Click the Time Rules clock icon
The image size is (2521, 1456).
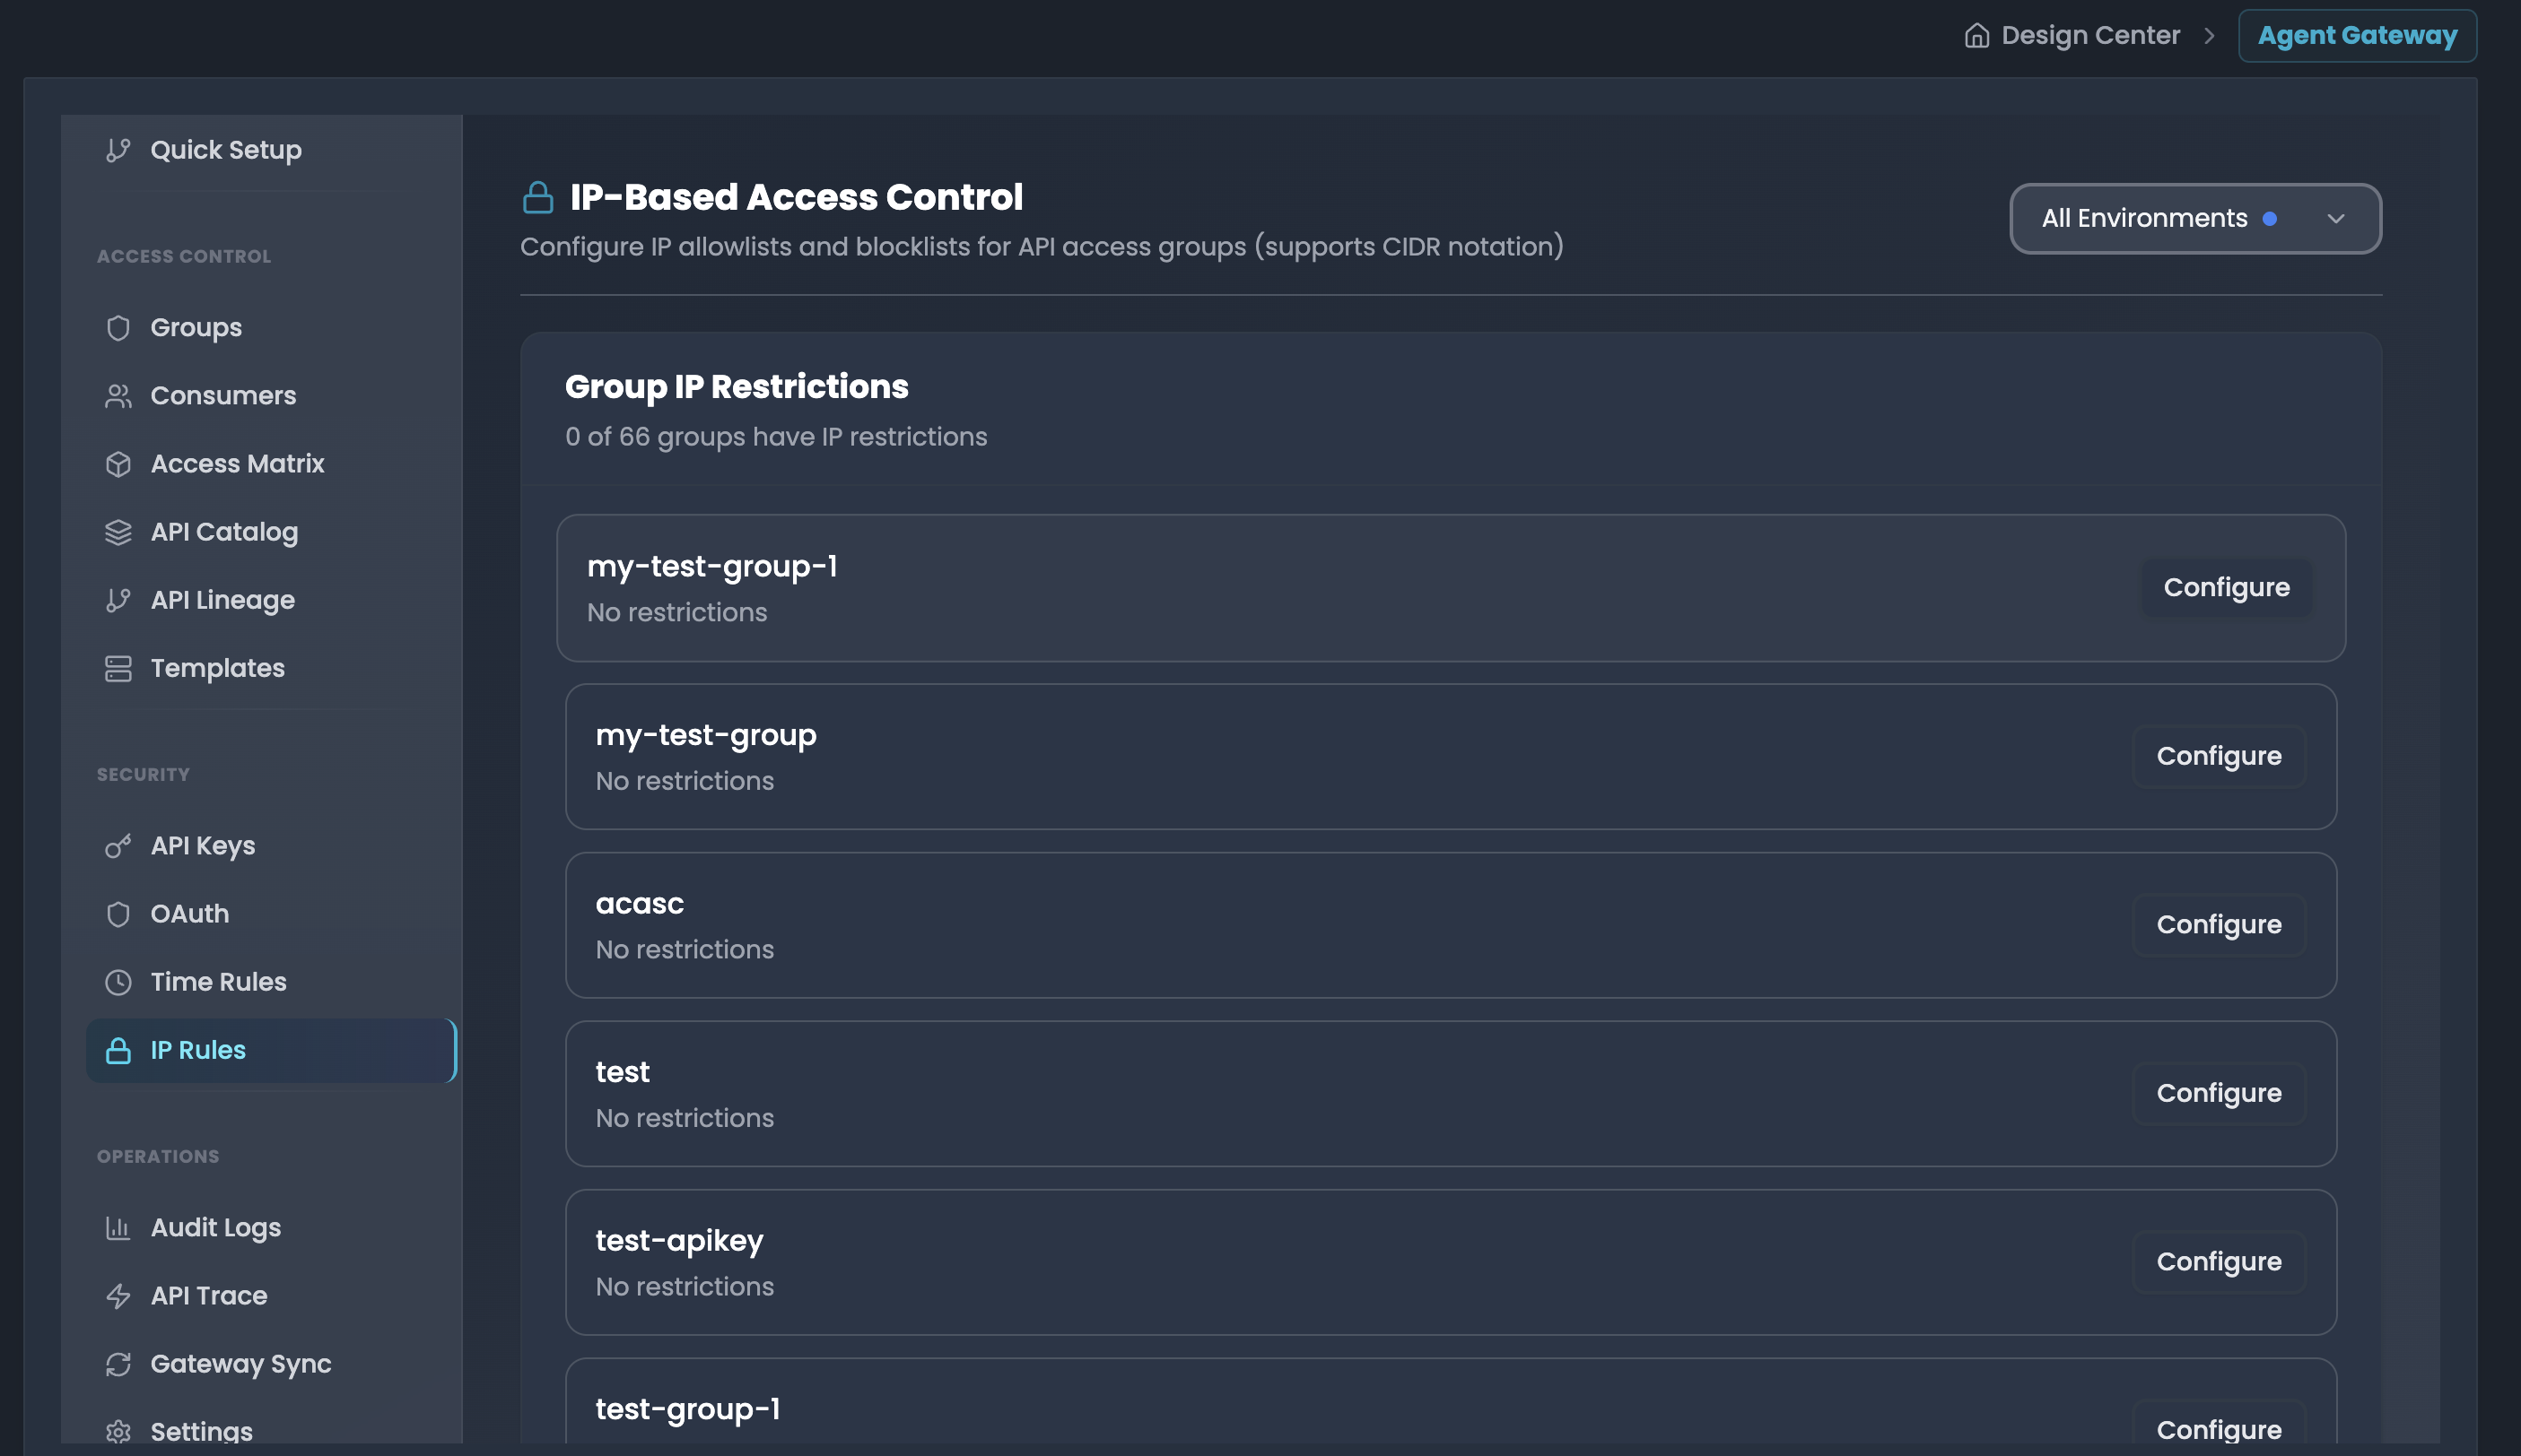click(118, 982)
